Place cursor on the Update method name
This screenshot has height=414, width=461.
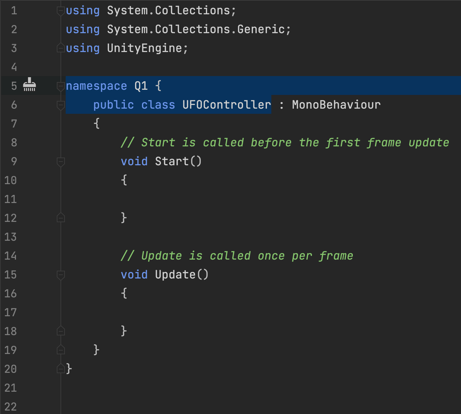pos(175,275)
